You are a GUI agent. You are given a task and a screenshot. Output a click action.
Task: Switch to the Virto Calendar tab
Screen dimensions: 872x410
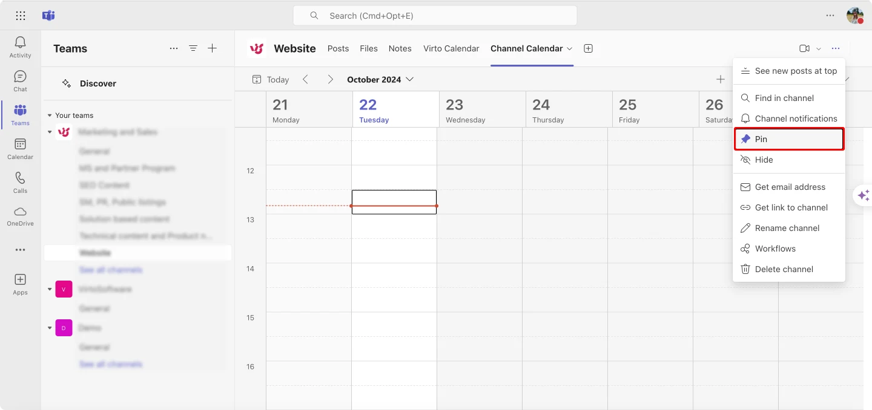coord(451,48)
